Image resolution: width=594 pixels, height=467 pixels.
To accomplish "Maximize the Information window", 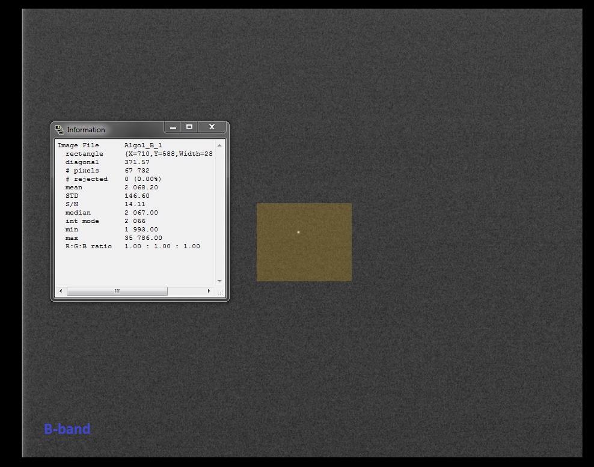I will (x=189, y=127).
